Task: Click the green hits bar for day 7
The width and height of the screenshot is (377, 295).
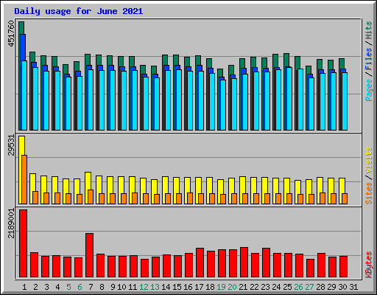Action: [88, 60]
